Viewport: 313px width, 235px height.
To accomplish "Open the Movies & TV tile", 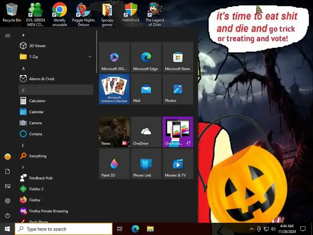I will (x=178, y=164).
